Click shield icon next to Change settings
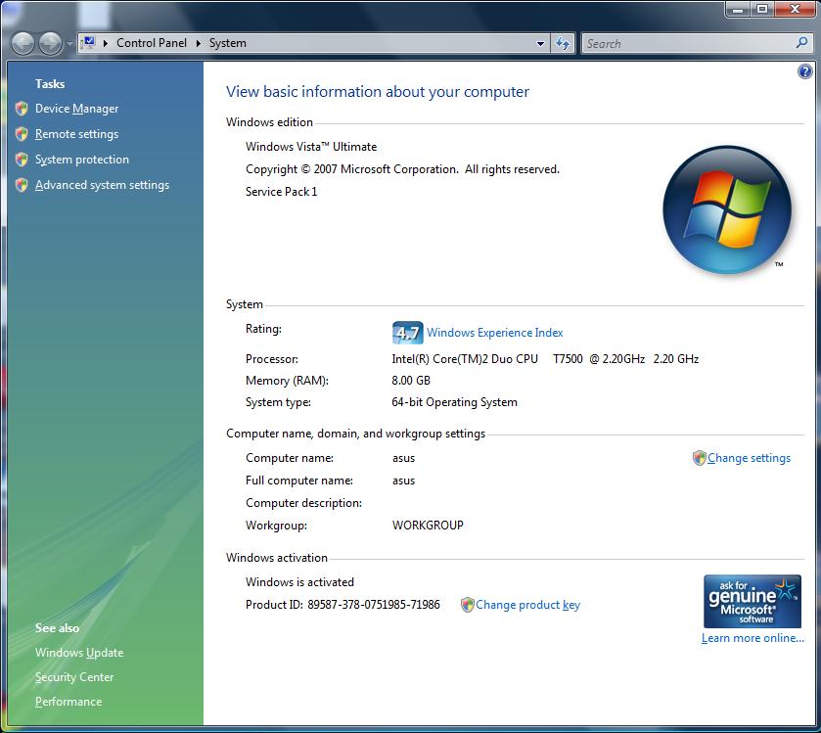 coord(699,458)
